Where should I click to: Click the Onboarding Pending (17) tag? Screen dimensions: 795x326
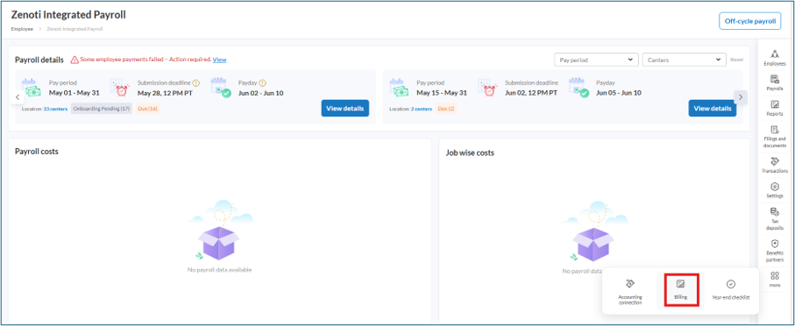[x=102, y=109]
